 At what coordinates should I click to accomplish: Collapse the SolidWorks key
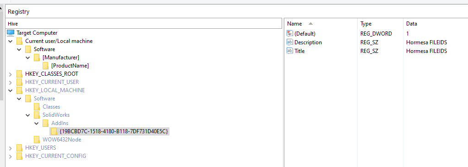pyautogui.click(x=28, y=115)
